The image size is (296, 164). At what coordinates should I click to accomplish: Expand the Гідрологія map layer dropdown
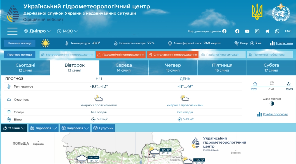click(43, 128)
